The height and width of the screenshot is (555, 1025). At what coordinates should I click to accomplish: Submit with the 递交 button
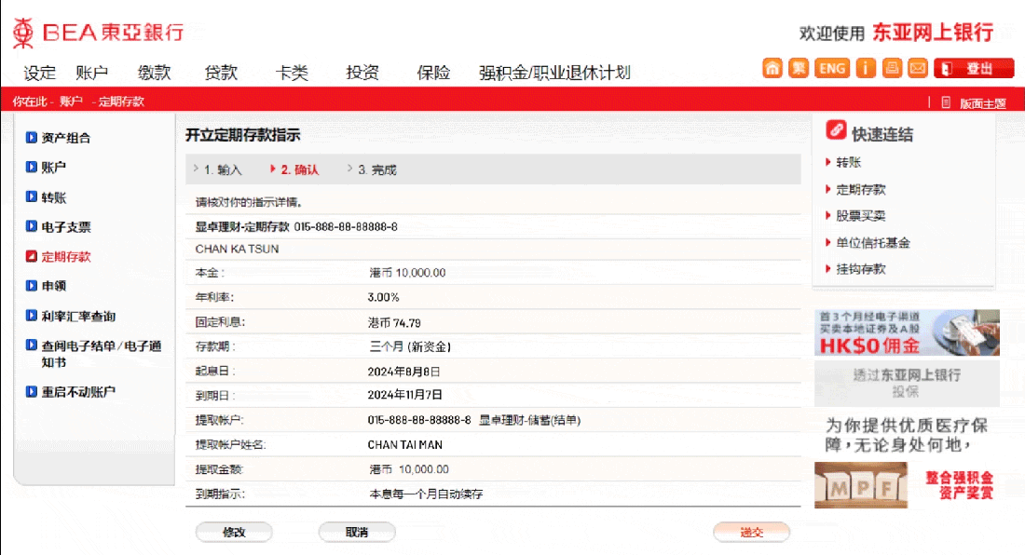click(x=752, y=532)
